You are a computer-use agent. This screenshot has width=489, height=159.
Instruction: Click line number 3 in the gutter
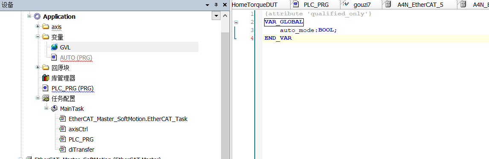pyautogui.click(x=252, y=30)
